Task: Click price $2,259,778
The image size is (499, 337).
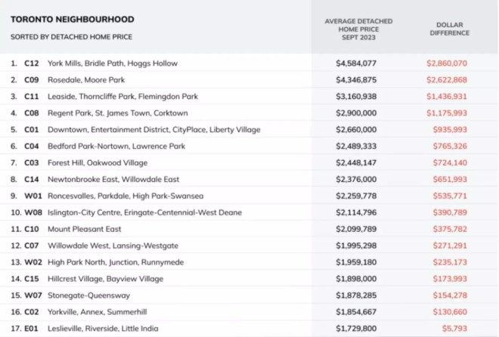Action: tap(356, 196)
